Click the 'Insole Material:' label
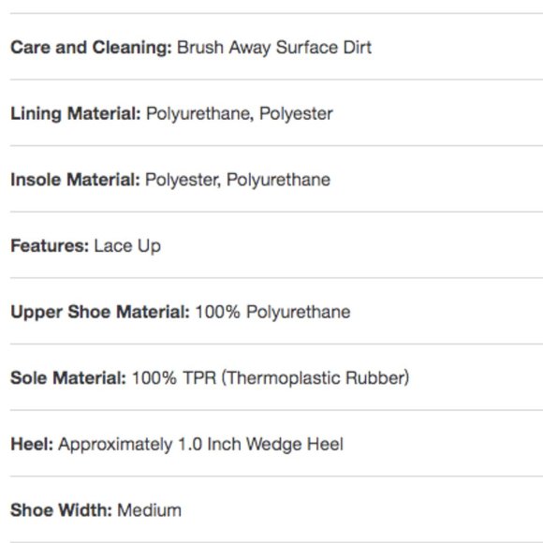This screenshot has width=543, height=543. tap(75, 180)
